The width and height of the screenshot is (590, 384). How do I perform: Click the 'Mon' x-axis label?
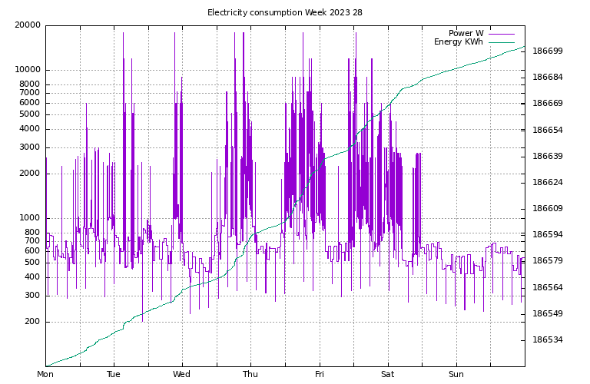coord(45,374)
